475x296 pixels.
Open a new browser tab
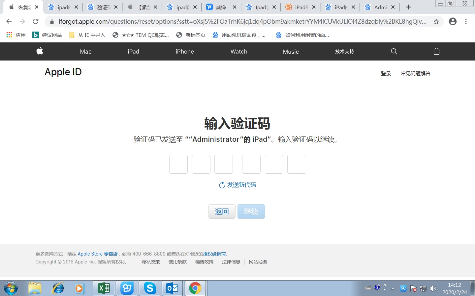[x=408, y=7]
